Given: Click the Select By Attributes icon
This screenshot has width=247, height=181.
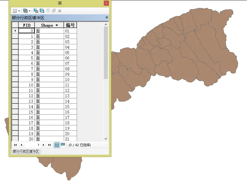Looking at the screenshot, I should pos(36,11).
